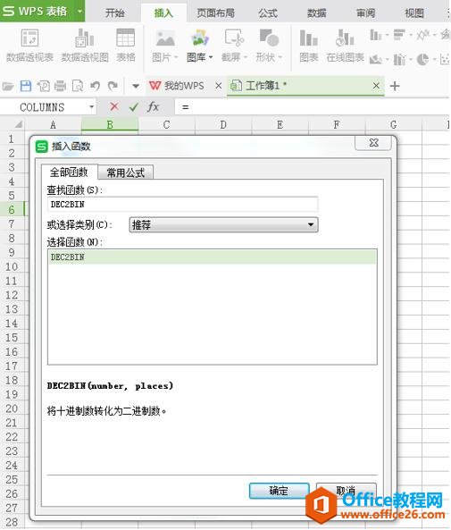Click the fx insert function icon

point(153,107)
